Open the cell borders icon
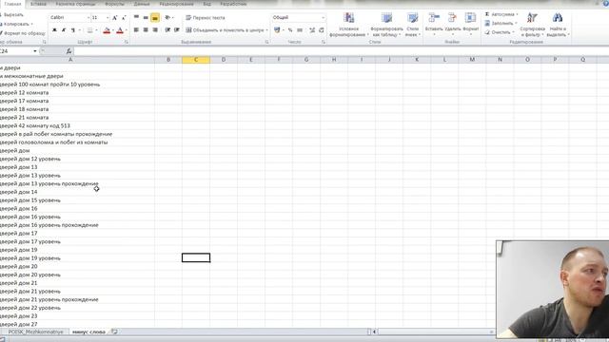Image resolution: width=609 pixels, height=342 pixels. point(89,30)
